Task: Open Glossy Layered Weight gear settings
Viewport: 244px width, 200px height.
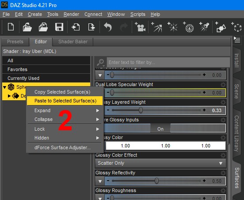Action: 223,102
